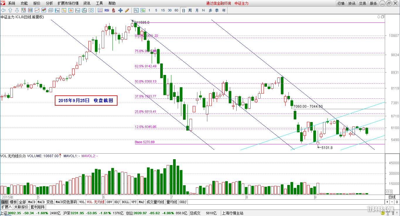
Task: Click the 资讯 button at top right
Action: click(352, 3)
